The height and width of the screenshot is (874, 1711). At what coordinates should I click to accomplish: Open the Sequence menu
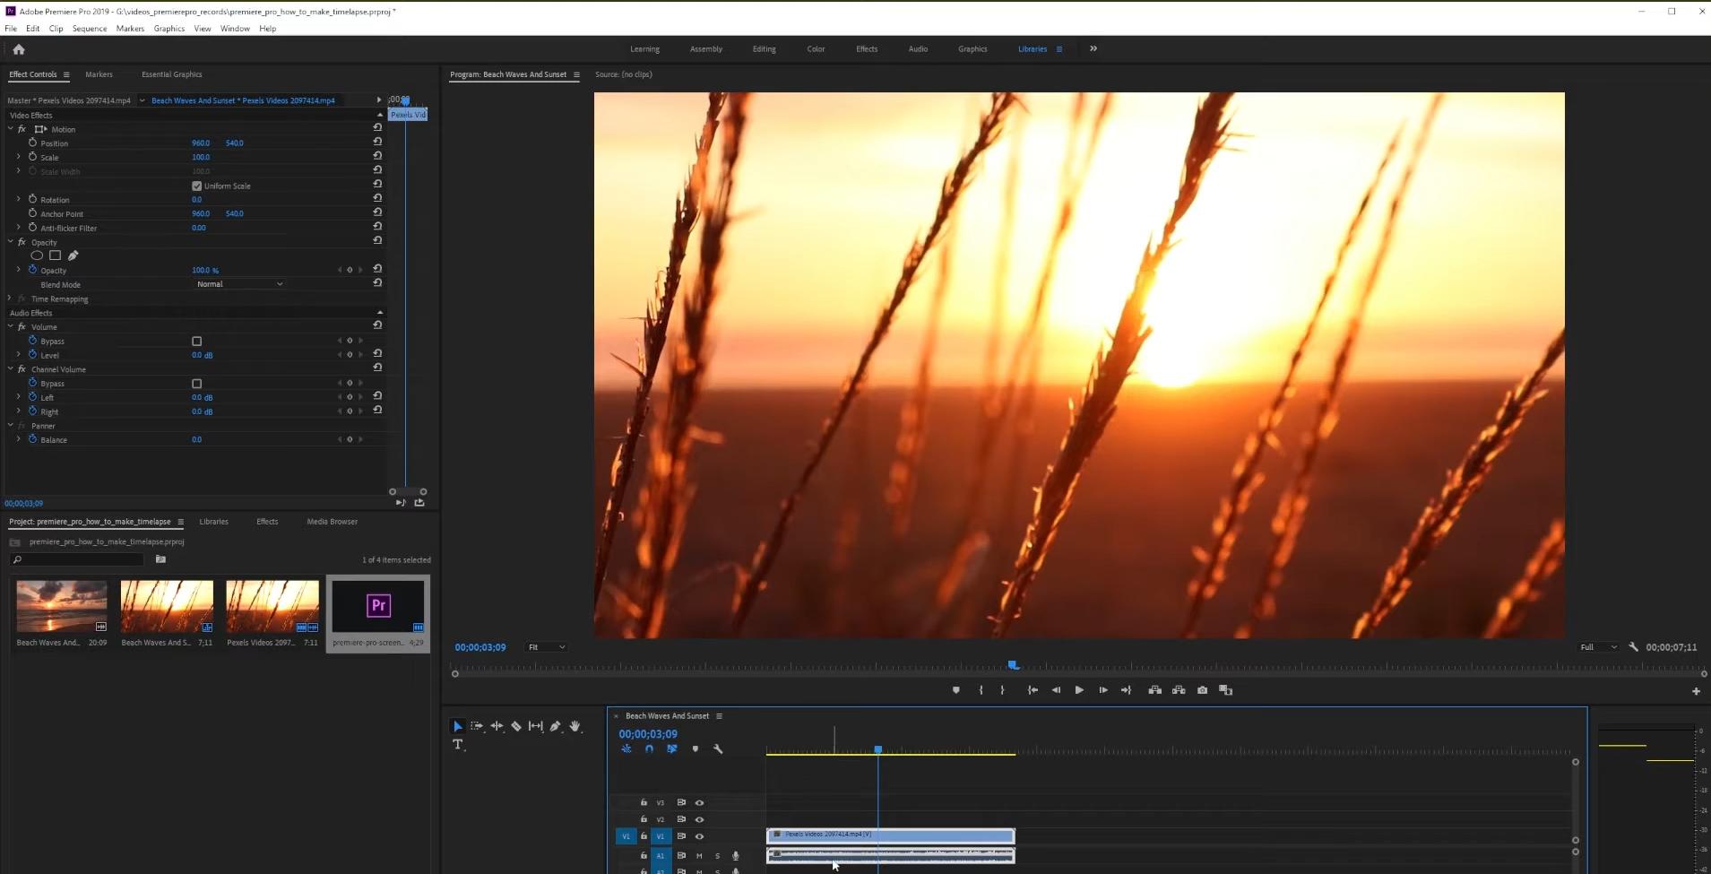[x=90, y=29]
